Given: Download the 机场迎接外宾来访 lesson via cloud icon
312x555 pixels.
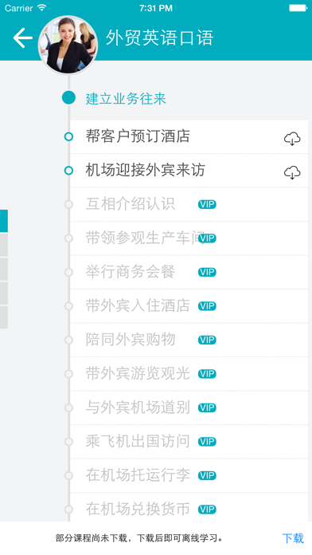Looking at the screenshot, I should (292, 172).
